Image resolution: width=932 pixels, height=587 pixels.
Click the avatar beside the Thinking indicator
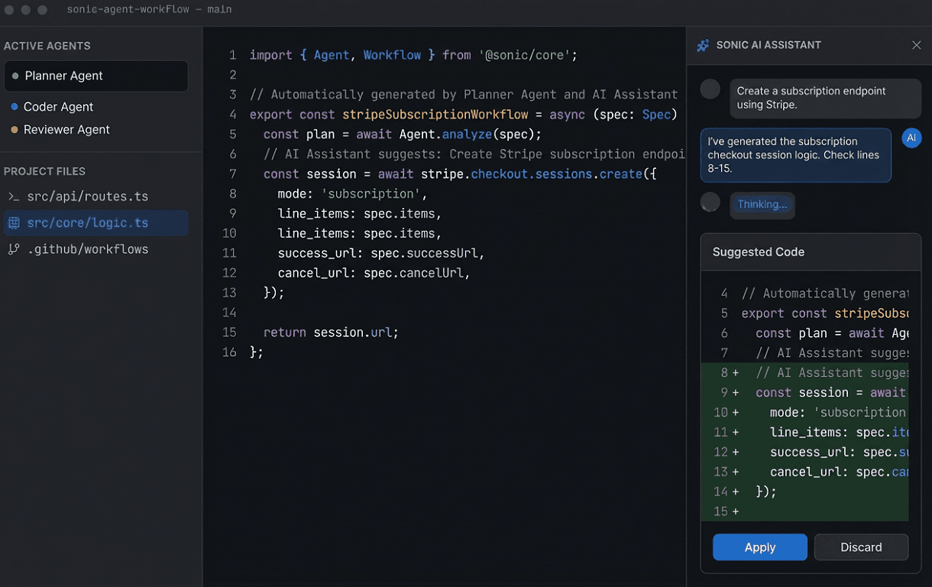point(710,203)
